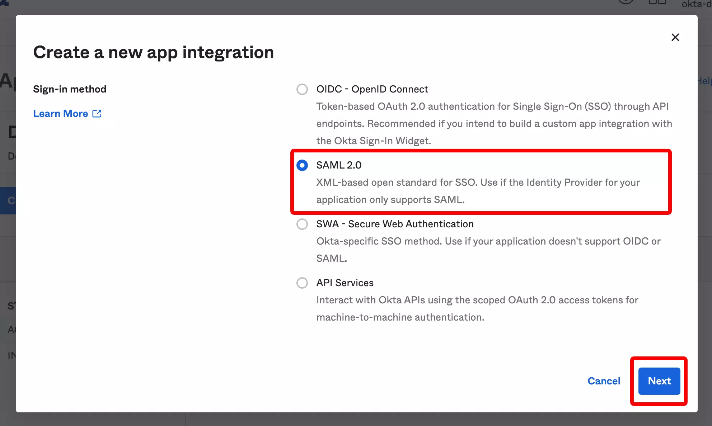Click the Next button
The width and height of the screenshot is (712, 426).
(659, 381)
